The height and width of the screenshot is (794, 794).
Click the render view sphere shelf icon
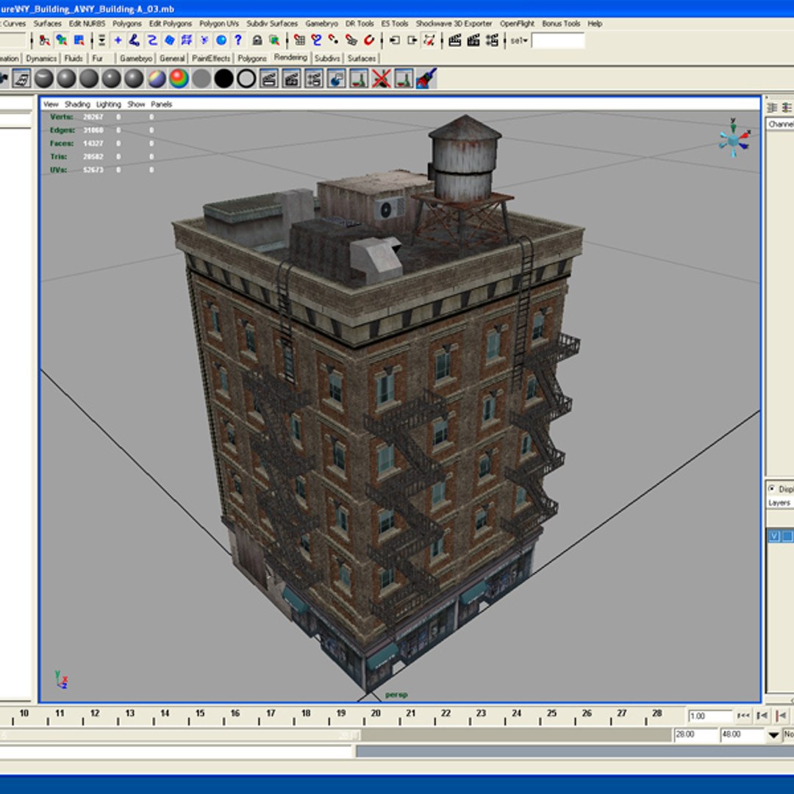click(x=336, y=79)
